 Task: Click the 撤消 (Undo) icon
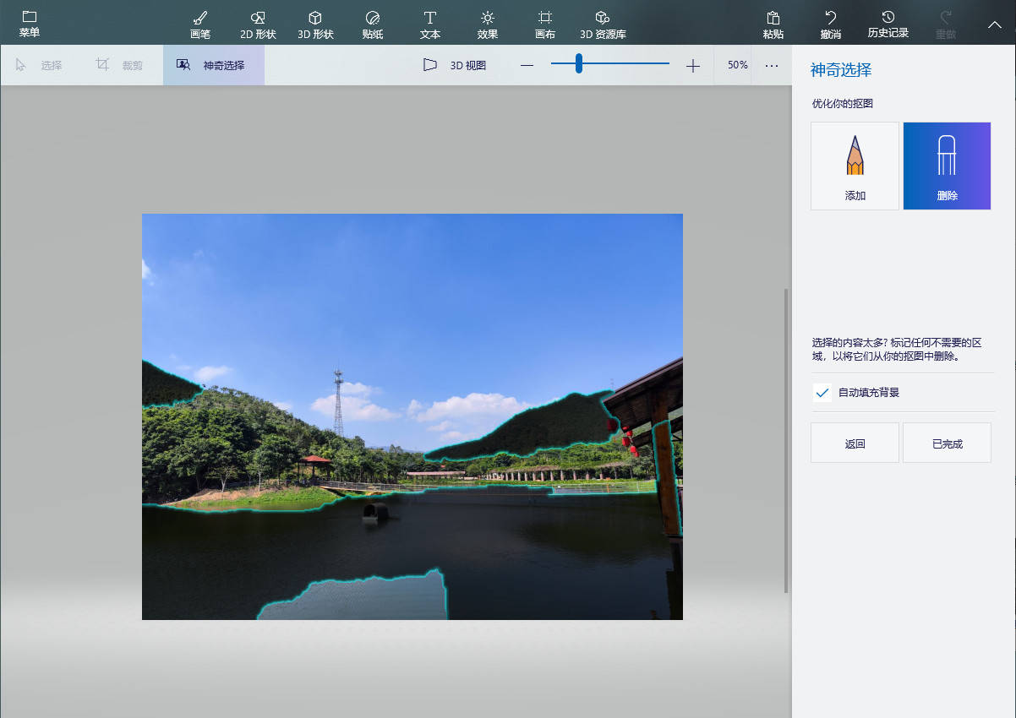(x=831, y=24)
